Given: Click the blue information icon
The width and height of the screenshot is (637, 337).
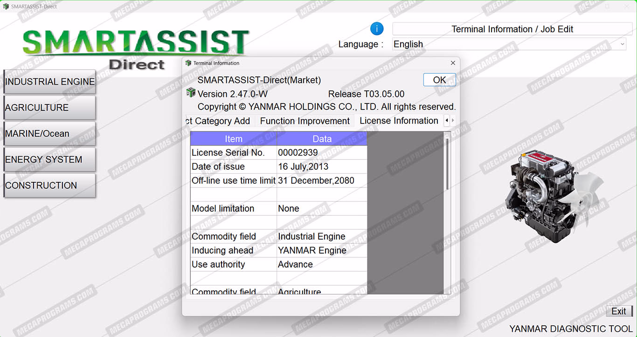Looking at the screenshot, I should point(377,29).
